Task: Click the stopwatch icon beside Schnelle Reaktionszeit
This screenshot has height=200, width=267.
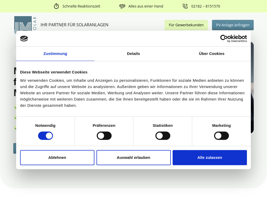Action: pyautogui.click(x=57, y=6)
